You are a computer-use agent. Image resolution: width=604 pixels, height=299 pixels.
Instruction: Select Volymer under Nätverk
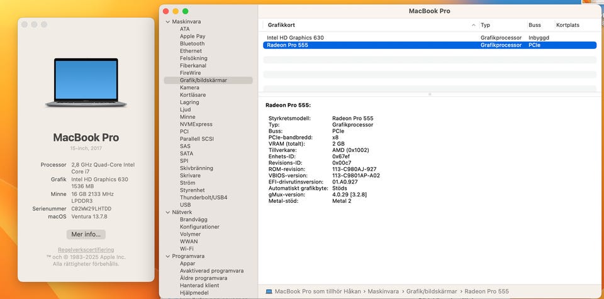(x=190, y=234)
